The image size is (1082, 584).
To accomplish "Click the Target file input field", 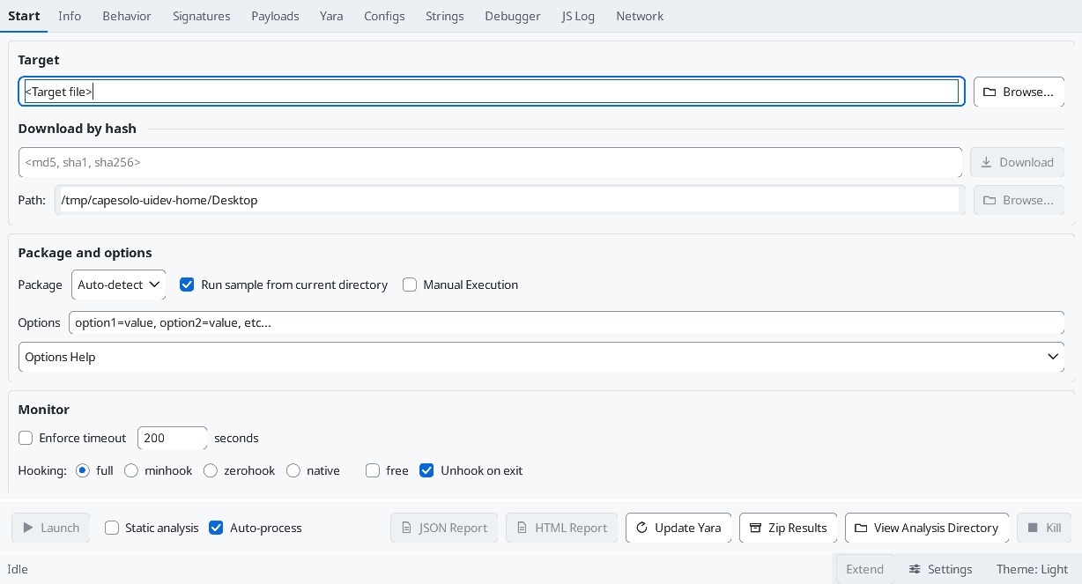I will pyautogui.click(x=492, y=92).
